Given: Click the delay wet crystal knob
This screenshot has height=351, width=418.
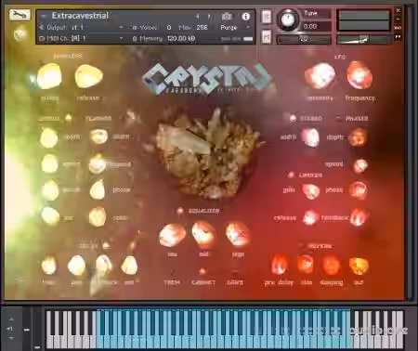Looking at the screenshot, I should click(129, 266).
